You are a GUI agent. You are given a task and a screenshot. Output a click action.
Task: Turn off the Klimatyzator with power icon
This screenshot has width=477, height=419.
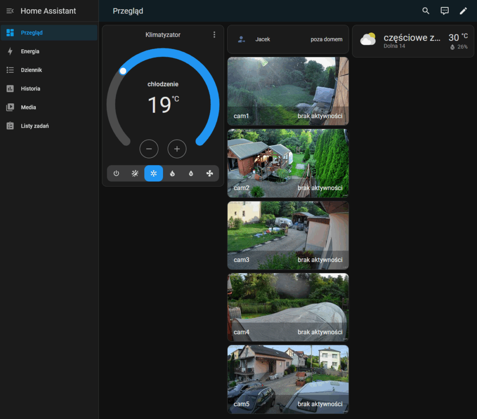pos(116,174)
